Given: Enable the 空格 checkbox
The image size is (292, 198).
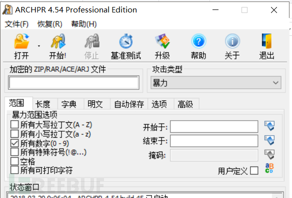Looking at the screenshot, I should (14, 161).
